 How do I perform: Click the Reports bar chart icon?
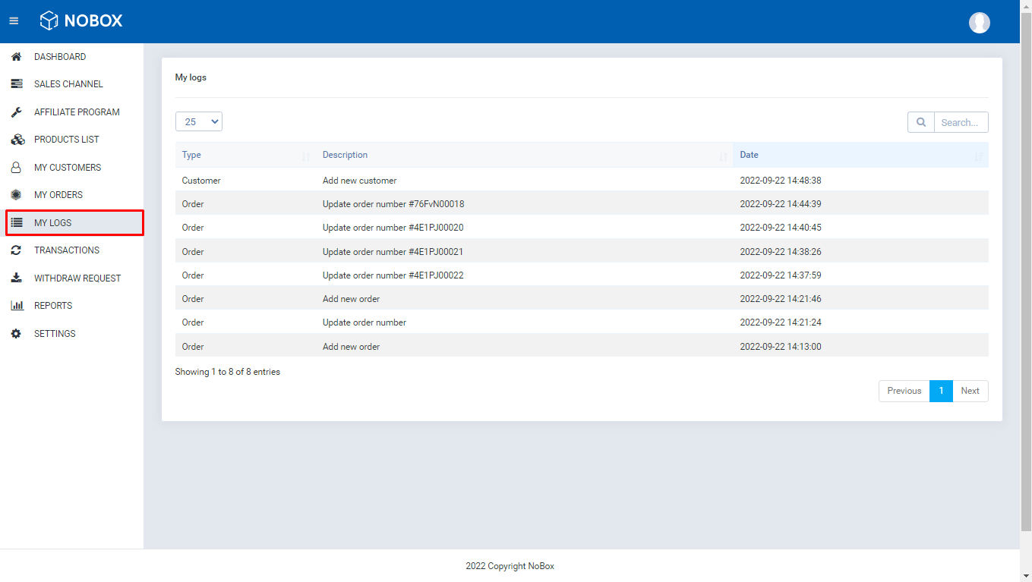click(x=17, y=306)
